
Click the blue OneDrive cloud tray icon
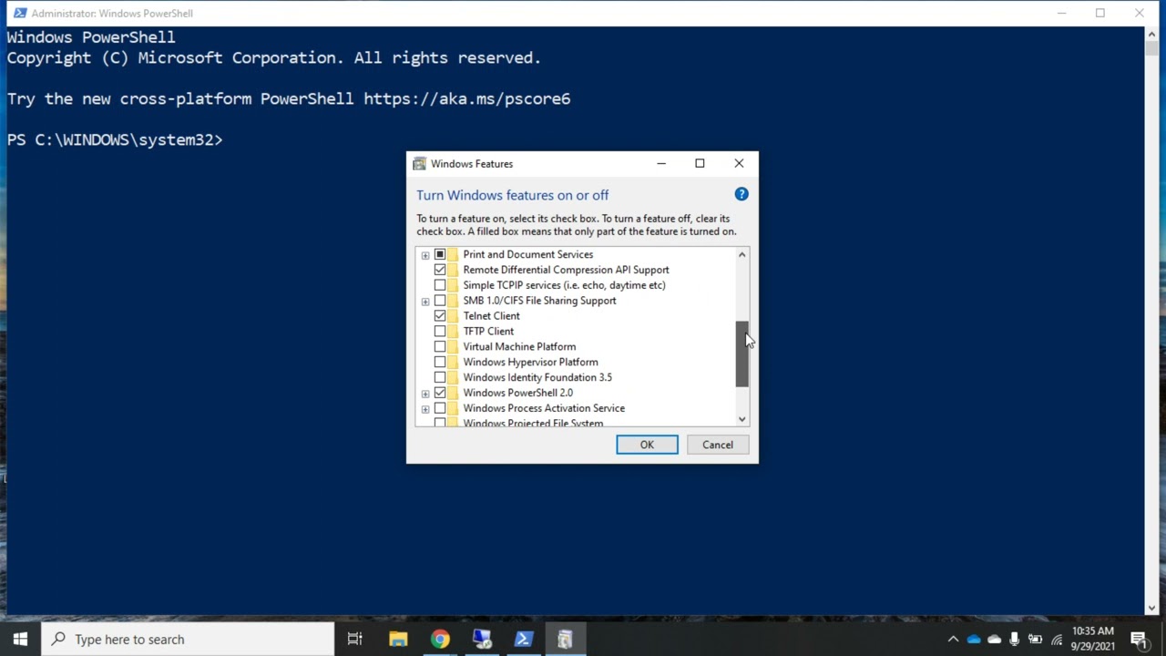tap(974, 640)
